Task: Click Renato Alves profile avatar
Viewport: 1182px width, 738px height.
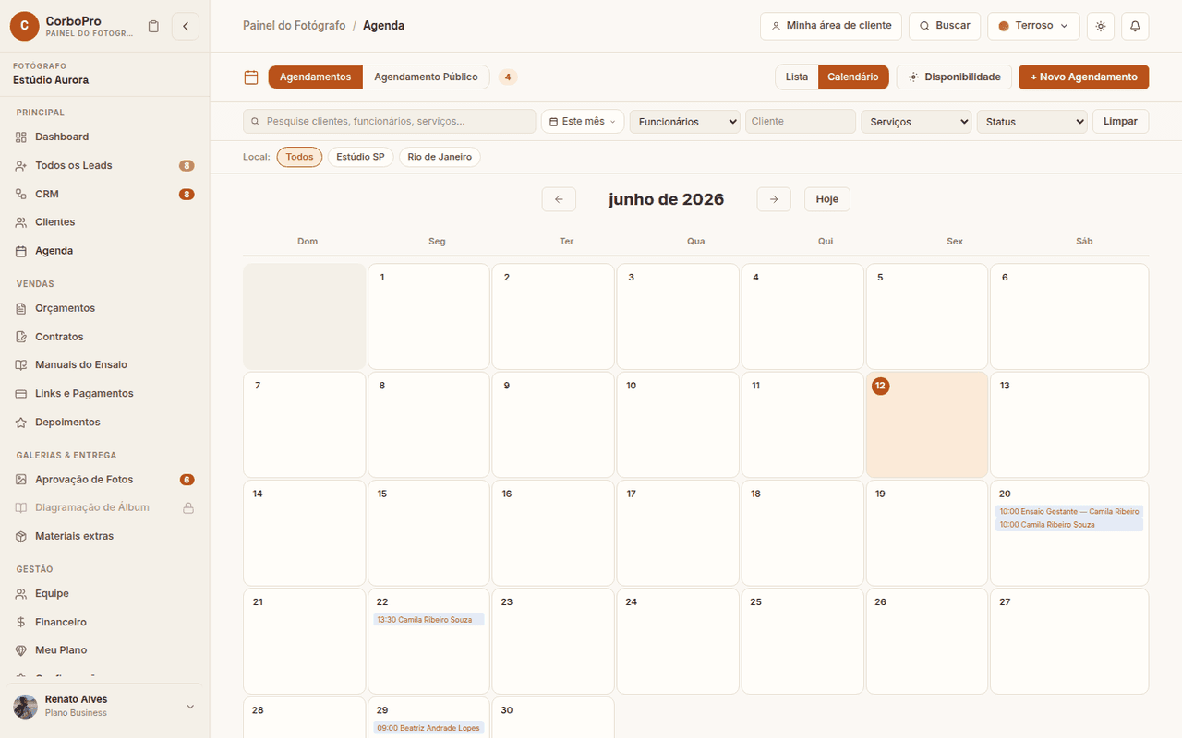Action: 26,707
